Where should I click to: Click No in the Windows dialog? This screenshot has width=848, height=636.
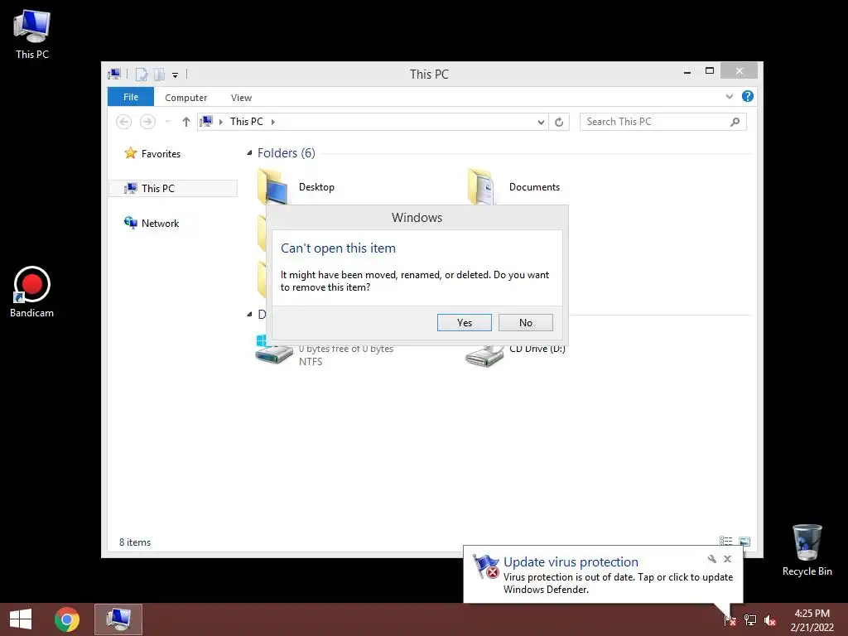point(525,322)
